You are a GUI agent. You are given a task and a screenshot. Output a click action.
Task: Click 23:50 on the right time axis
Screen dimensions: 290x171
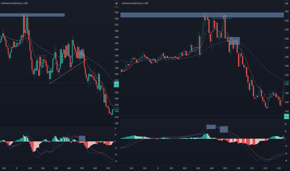(x=145, y=168)
